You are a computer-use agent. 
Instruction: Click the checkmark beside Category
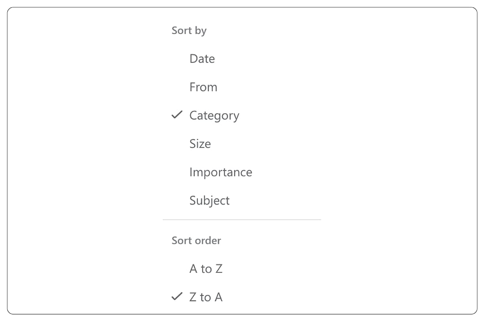coord(176,115)
